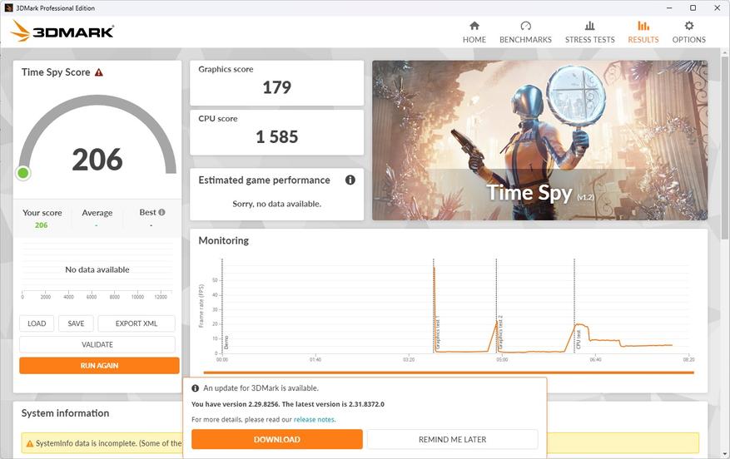This screenshot has height=459, width=730.
Task: Click the Frame rate (FPS) axis label
Action: click(201, 306)
